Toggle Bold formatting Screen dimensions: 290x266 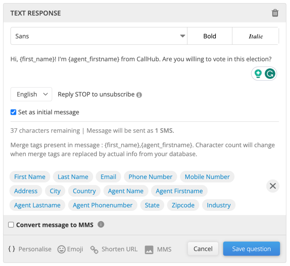tap(210, 36)
